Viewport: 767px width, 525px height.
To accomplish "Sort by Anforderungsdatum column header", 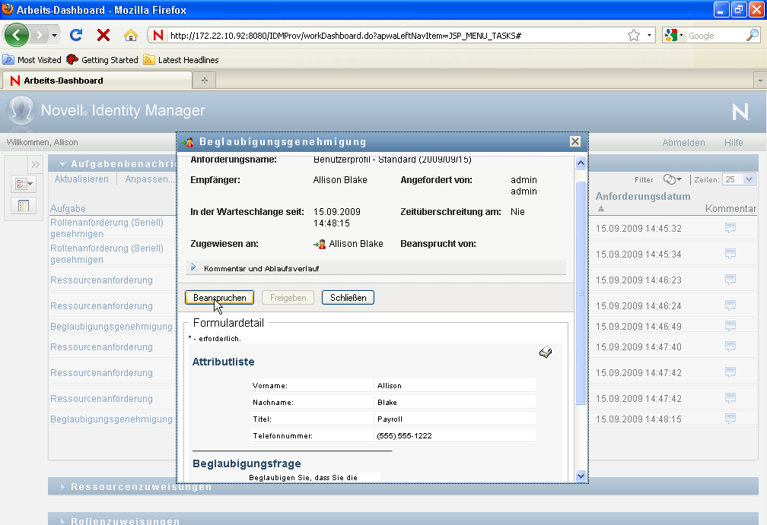I will (643, 196).
